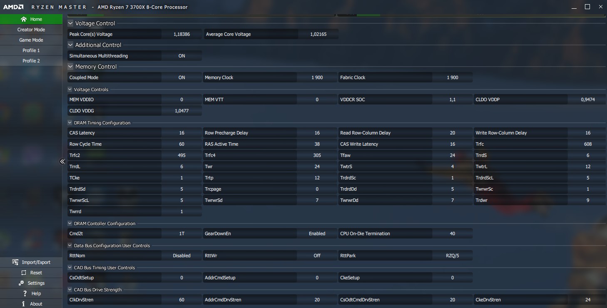Click the AddrCmdDrvStren value 20
The height and width of the screenshot is (308, 607).
coord(317,300)
